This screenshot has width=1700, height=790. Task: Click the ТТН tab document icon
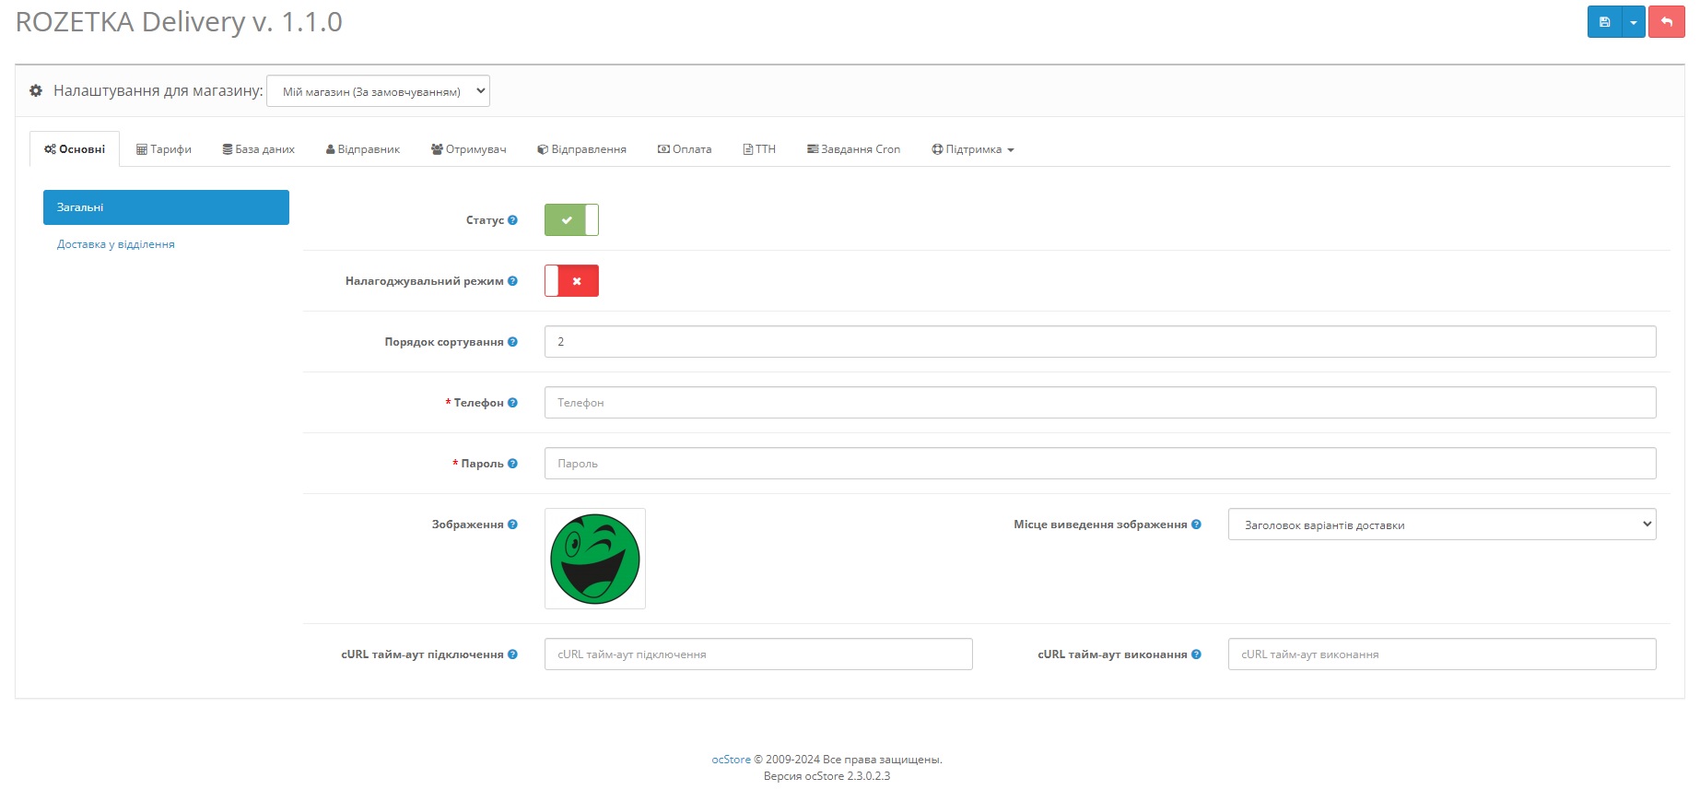point(748,149)
